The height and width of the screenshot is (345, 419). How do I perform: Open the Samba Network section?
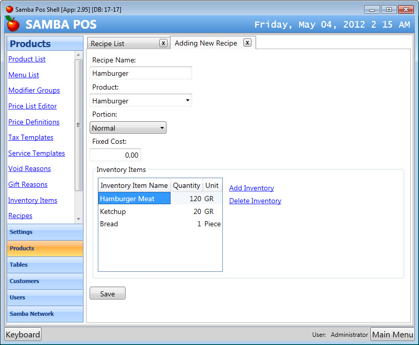[x=45, y=314]
